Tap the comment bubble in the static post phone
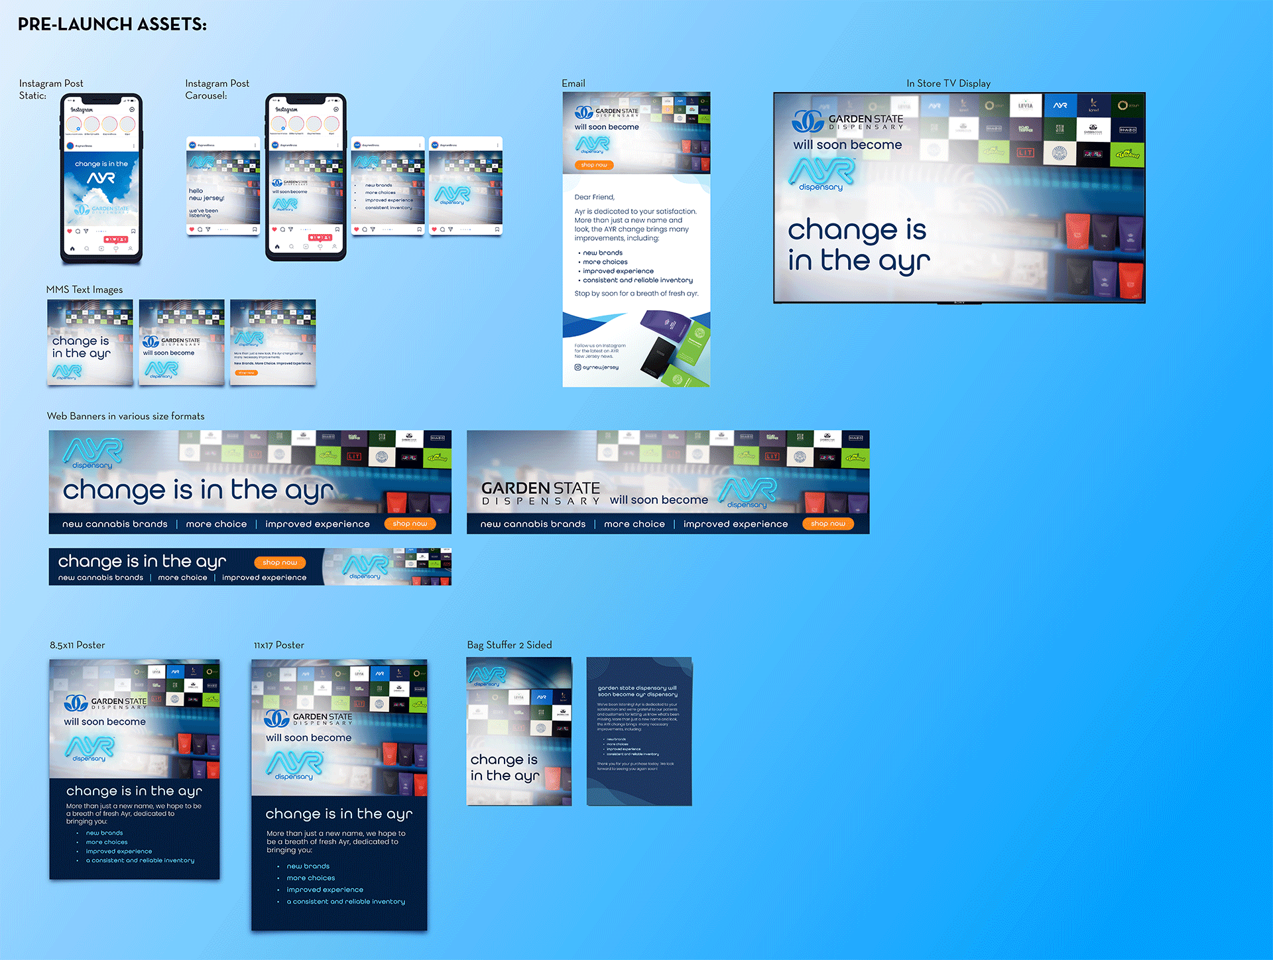This screenshot has height=960, width=1273. pos(78,231)
